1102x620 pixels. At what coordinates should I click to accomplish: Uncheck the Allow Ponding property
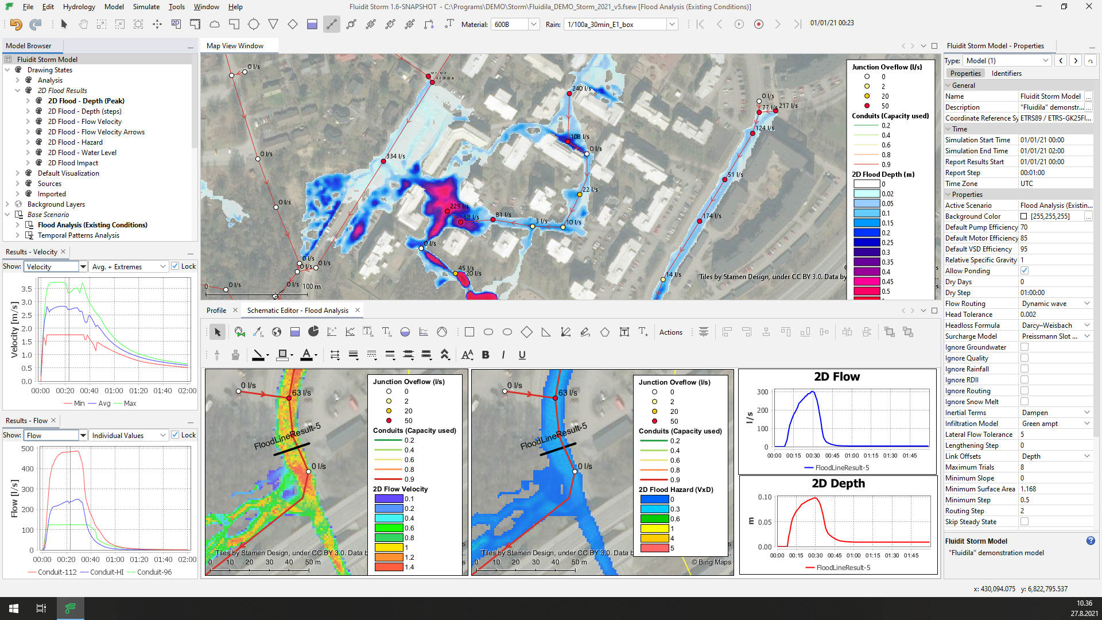[x=1024, y=270]
